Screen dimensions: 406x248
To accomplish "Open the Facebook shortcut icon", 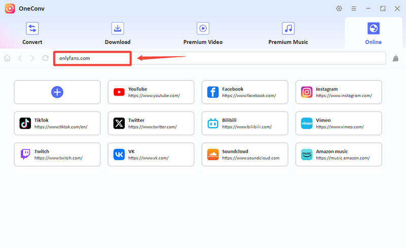I will [213, 92].
